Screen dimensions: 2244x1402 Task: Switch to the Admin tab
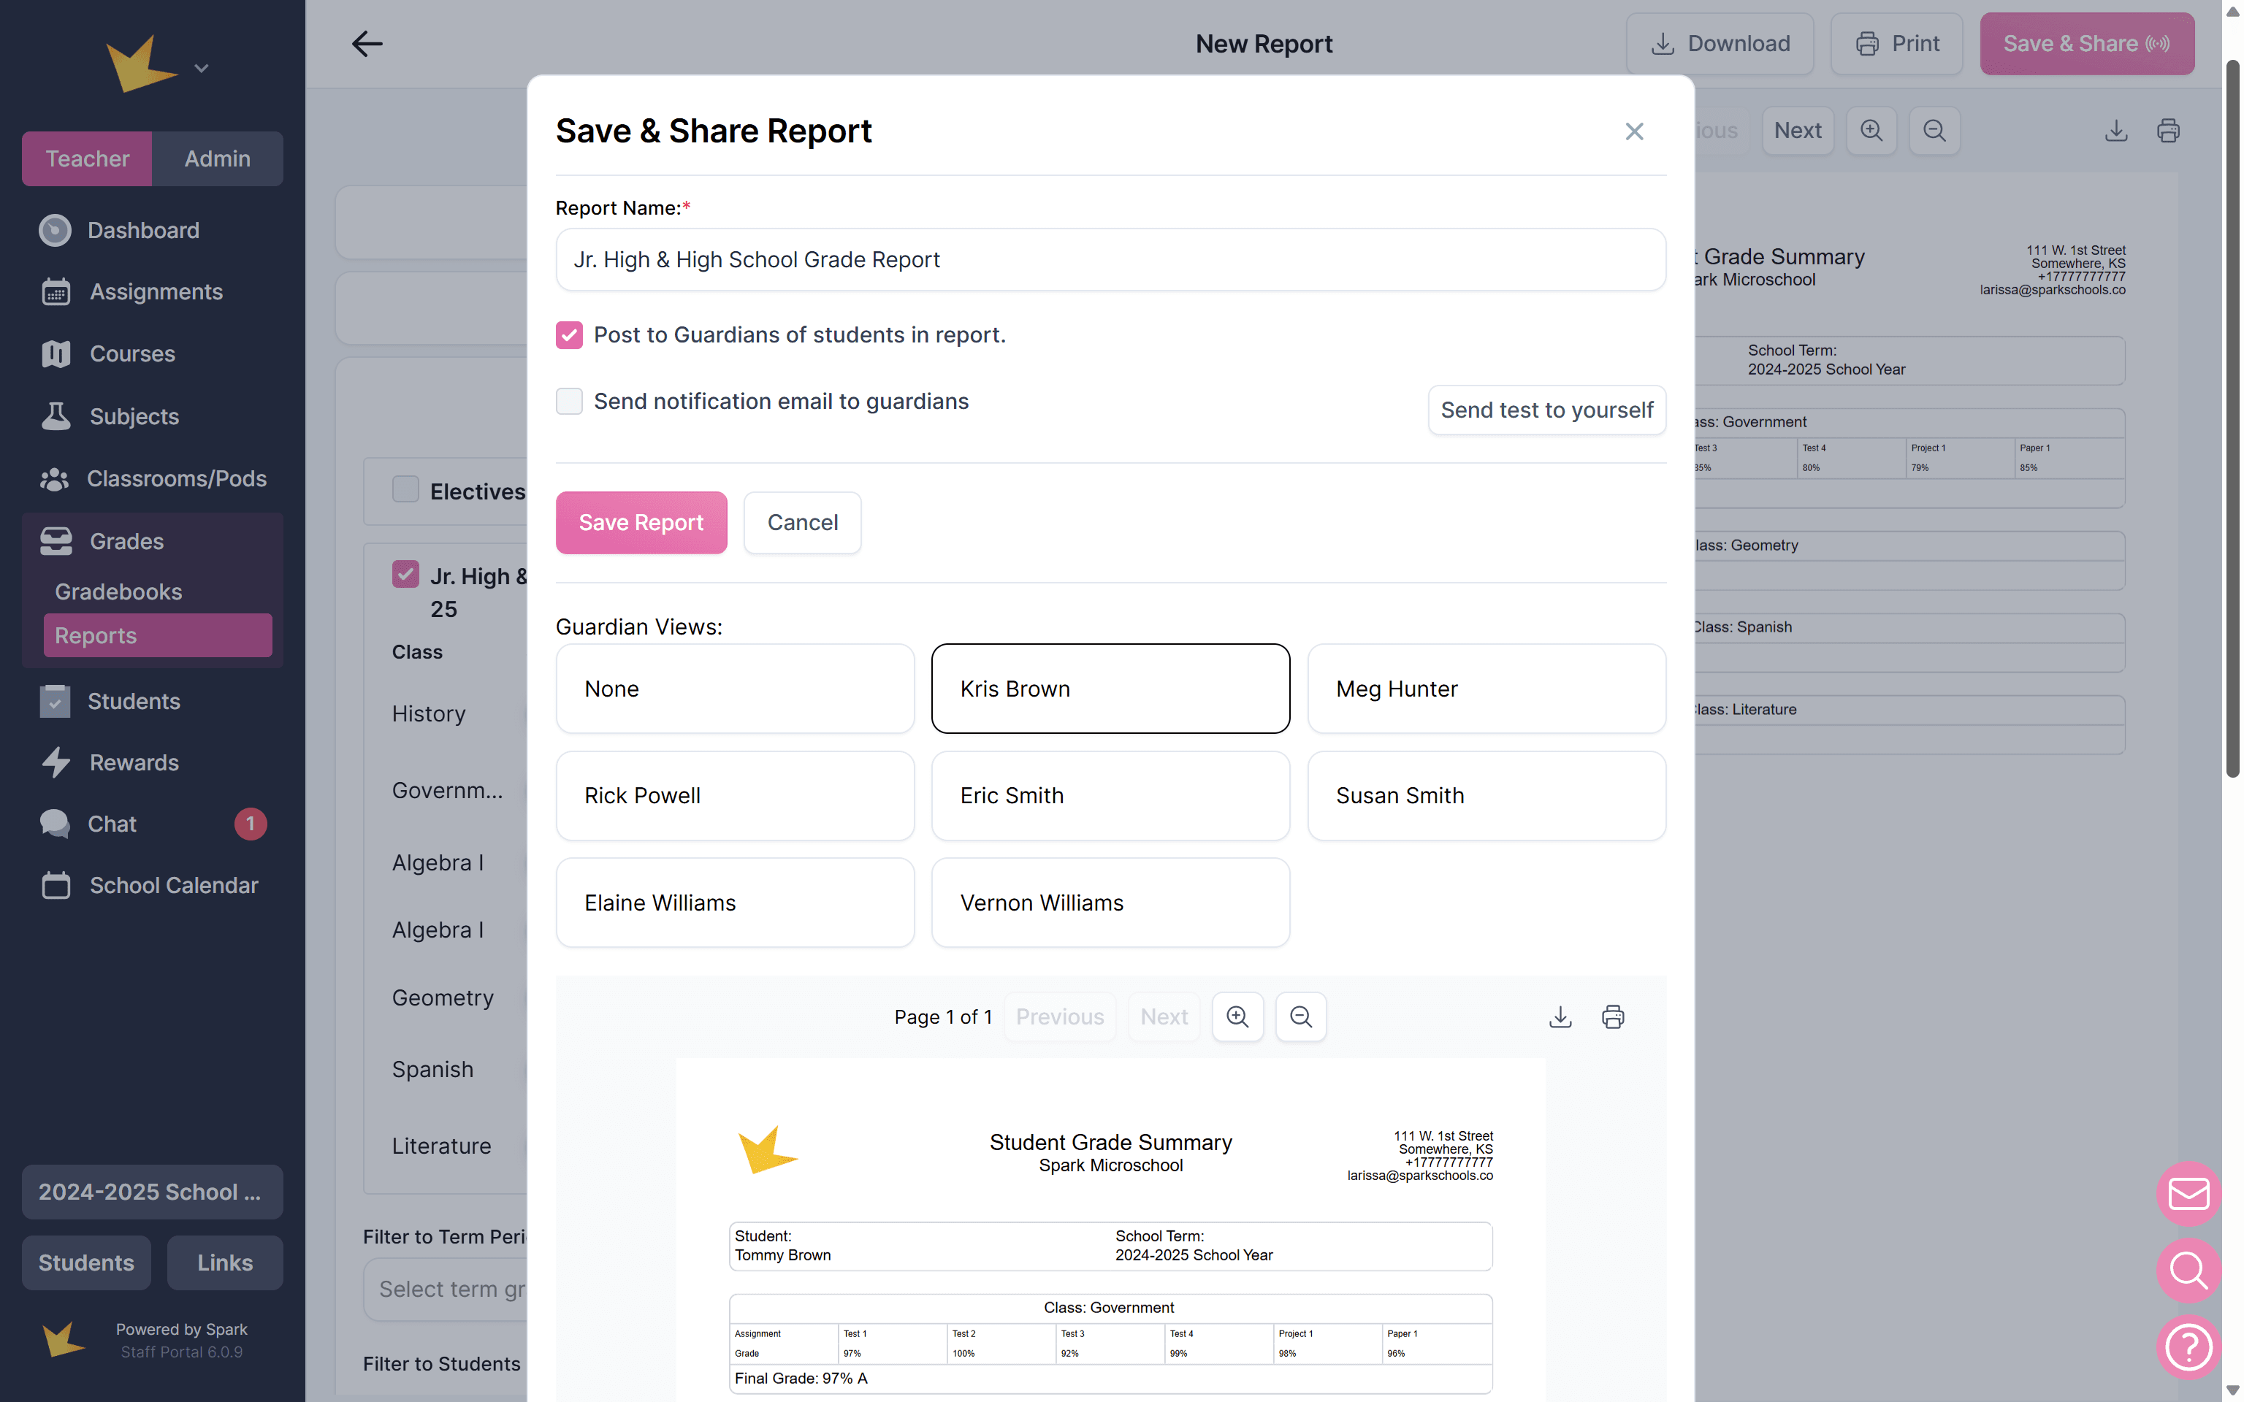[x=217, y=158]
